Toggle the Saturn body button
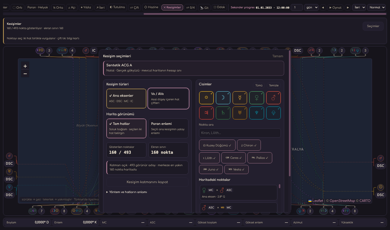 click(x=223, y=113)
